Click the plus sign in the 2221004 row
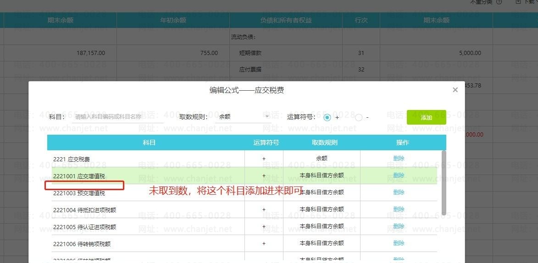The width and height of the screenshot is (538, 263). coord(264,209)
